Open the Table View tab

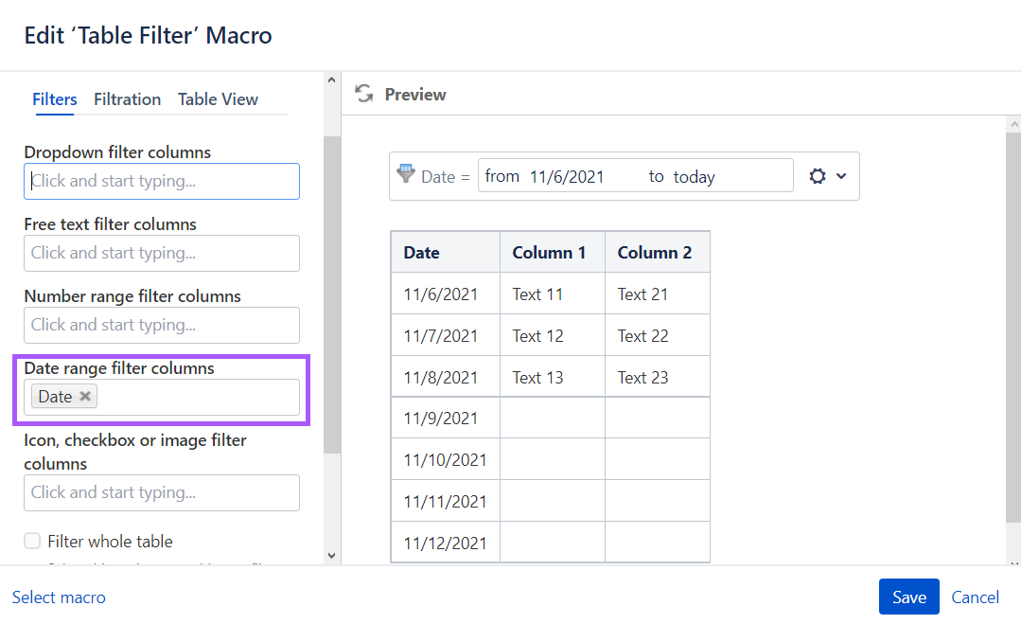point(219,99)
